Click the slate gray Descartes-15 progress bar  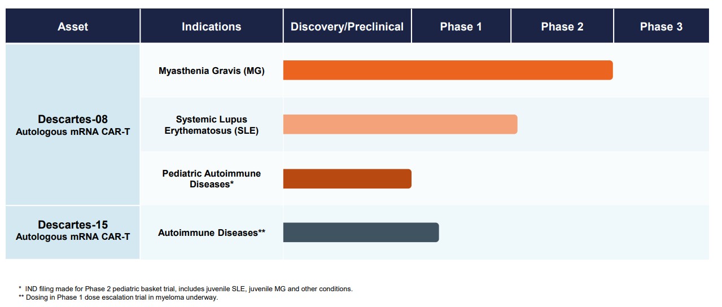(361, 233)
